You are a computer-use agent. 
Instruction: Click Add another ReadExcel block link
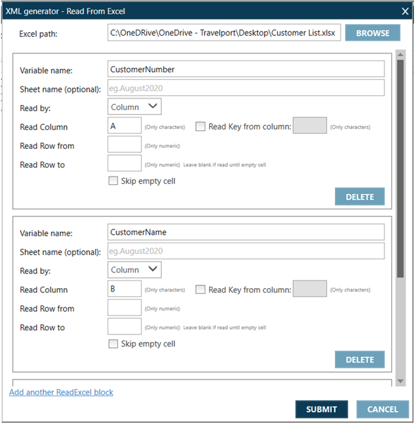61,392
